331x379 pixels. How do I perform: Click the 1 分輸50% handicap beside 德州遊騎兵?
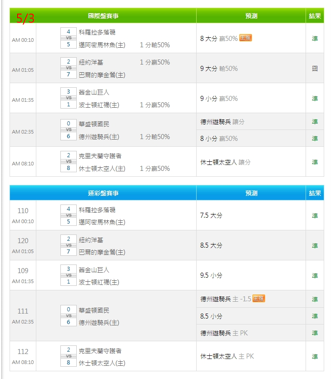pyautogui.click(x=155, y=137)
